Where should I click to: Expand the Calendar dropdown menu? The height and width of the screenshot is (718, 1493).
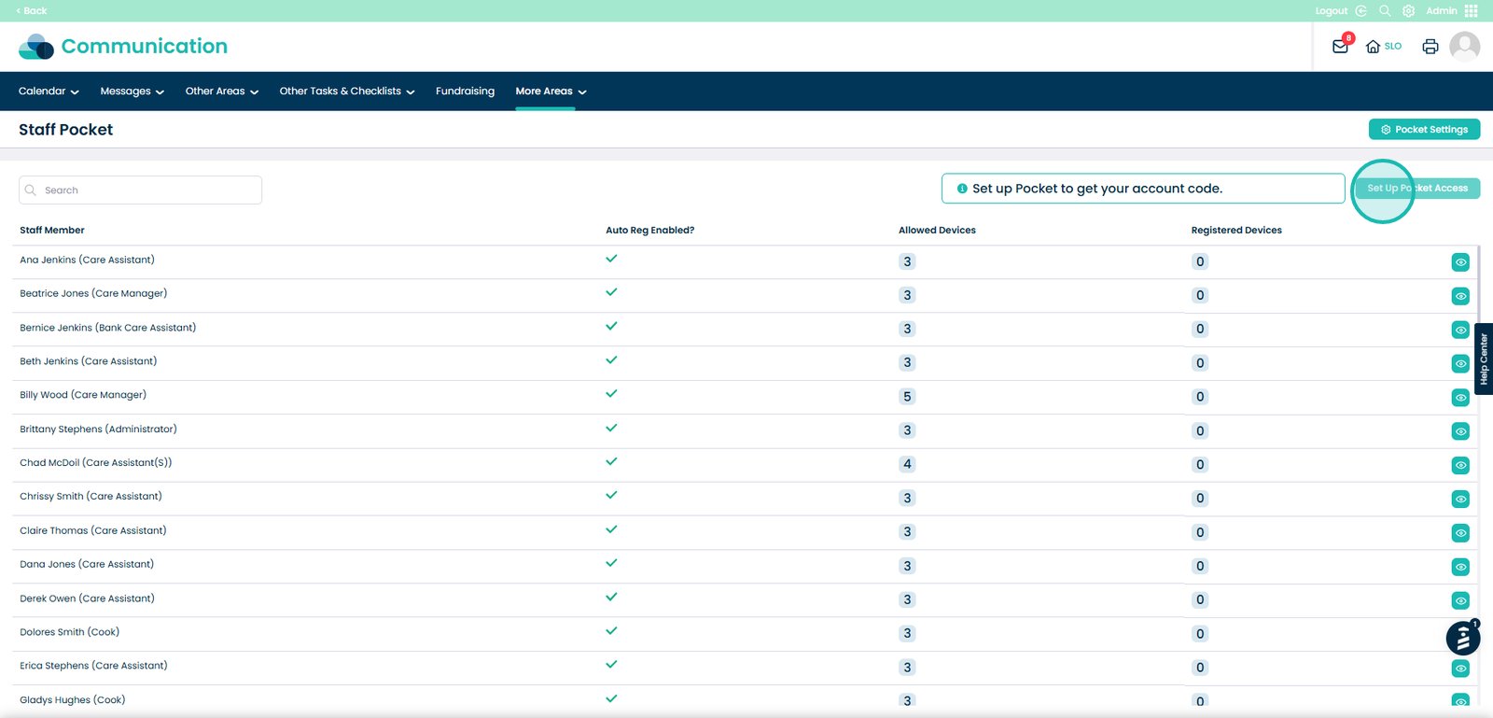pyautogui.click(x=49, y=92)
